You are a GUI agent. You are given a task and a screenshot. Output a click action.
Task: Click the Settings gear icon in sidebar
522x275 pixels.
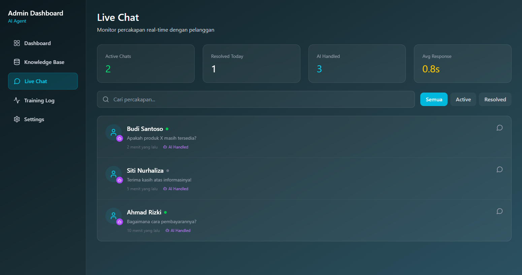tap(17, 119)
